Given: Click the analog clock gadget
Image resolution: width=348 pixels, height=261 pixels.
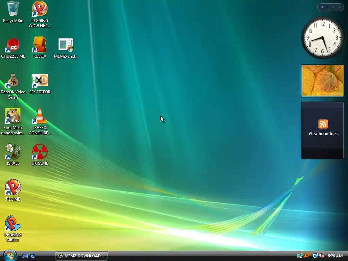Looking at the screenshot, I should (x=323, y=38).
